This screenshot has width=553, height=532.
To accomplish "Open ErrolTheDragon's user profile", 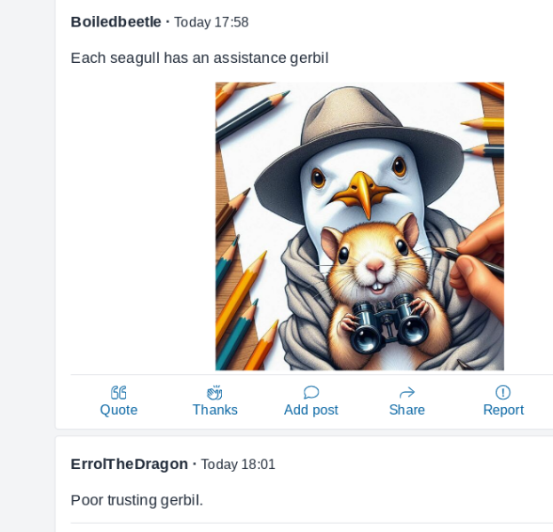I will (x=130, y=464).
